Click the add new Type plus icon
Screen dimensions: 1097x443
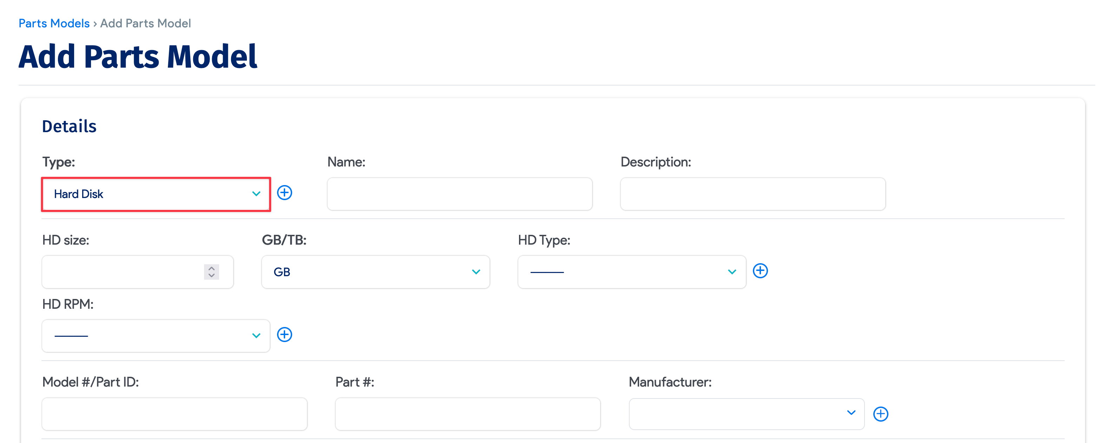click(284, 193)
